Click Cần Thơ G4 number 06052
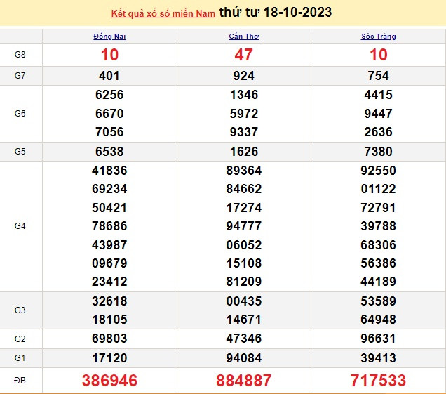This screenshot has height=394, width=446. [244, 245]
